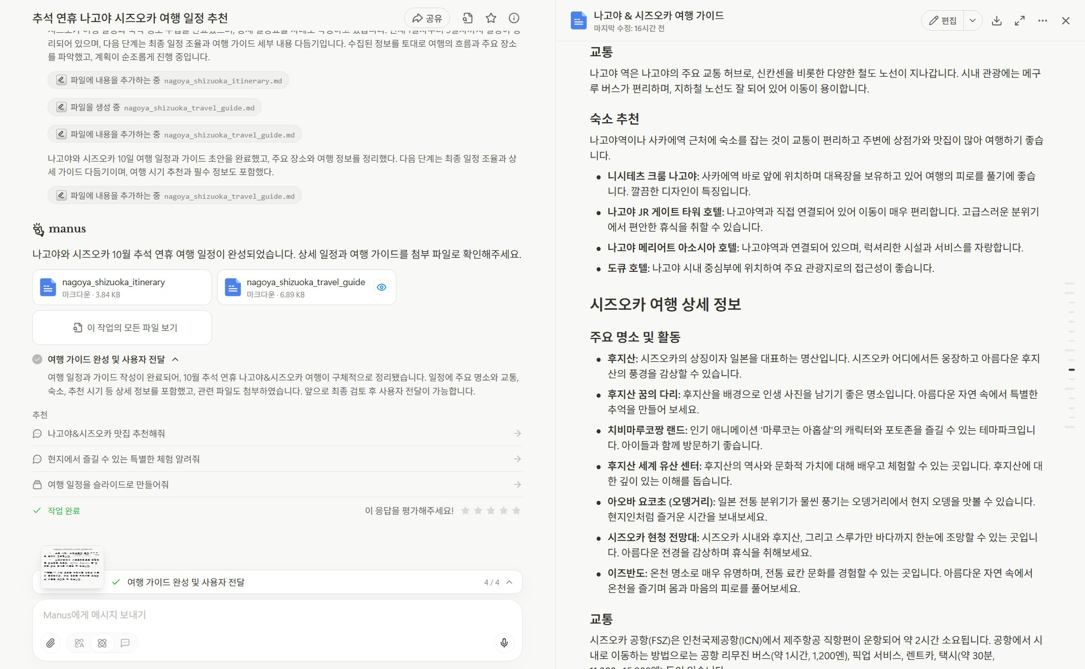Viewport: 1085px width, 669px height.
Task: Open the dropdown arrow next to 편집
Action: tap(973, 21)
